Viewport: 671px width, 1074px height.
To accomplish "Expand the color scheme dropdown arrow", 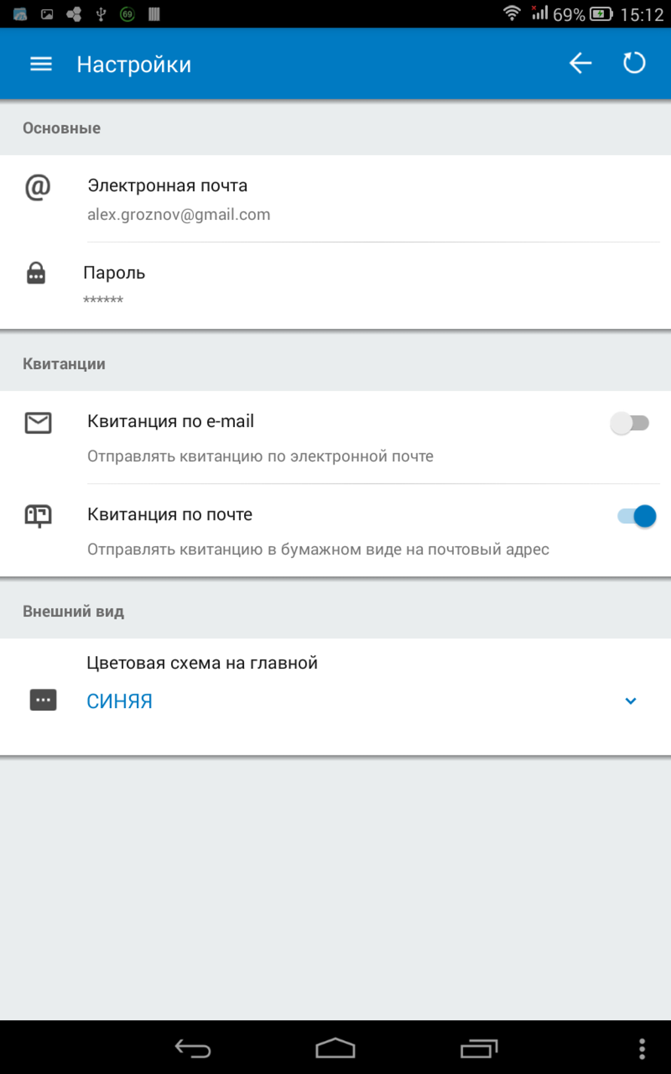I will [x=630, y=701].
